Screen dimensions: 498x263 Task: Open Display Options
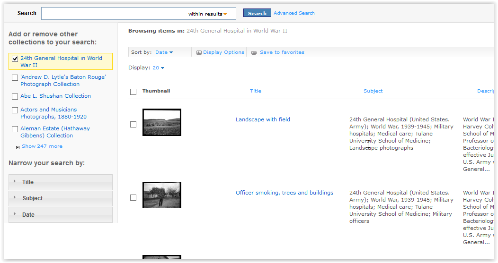(223, 52)
